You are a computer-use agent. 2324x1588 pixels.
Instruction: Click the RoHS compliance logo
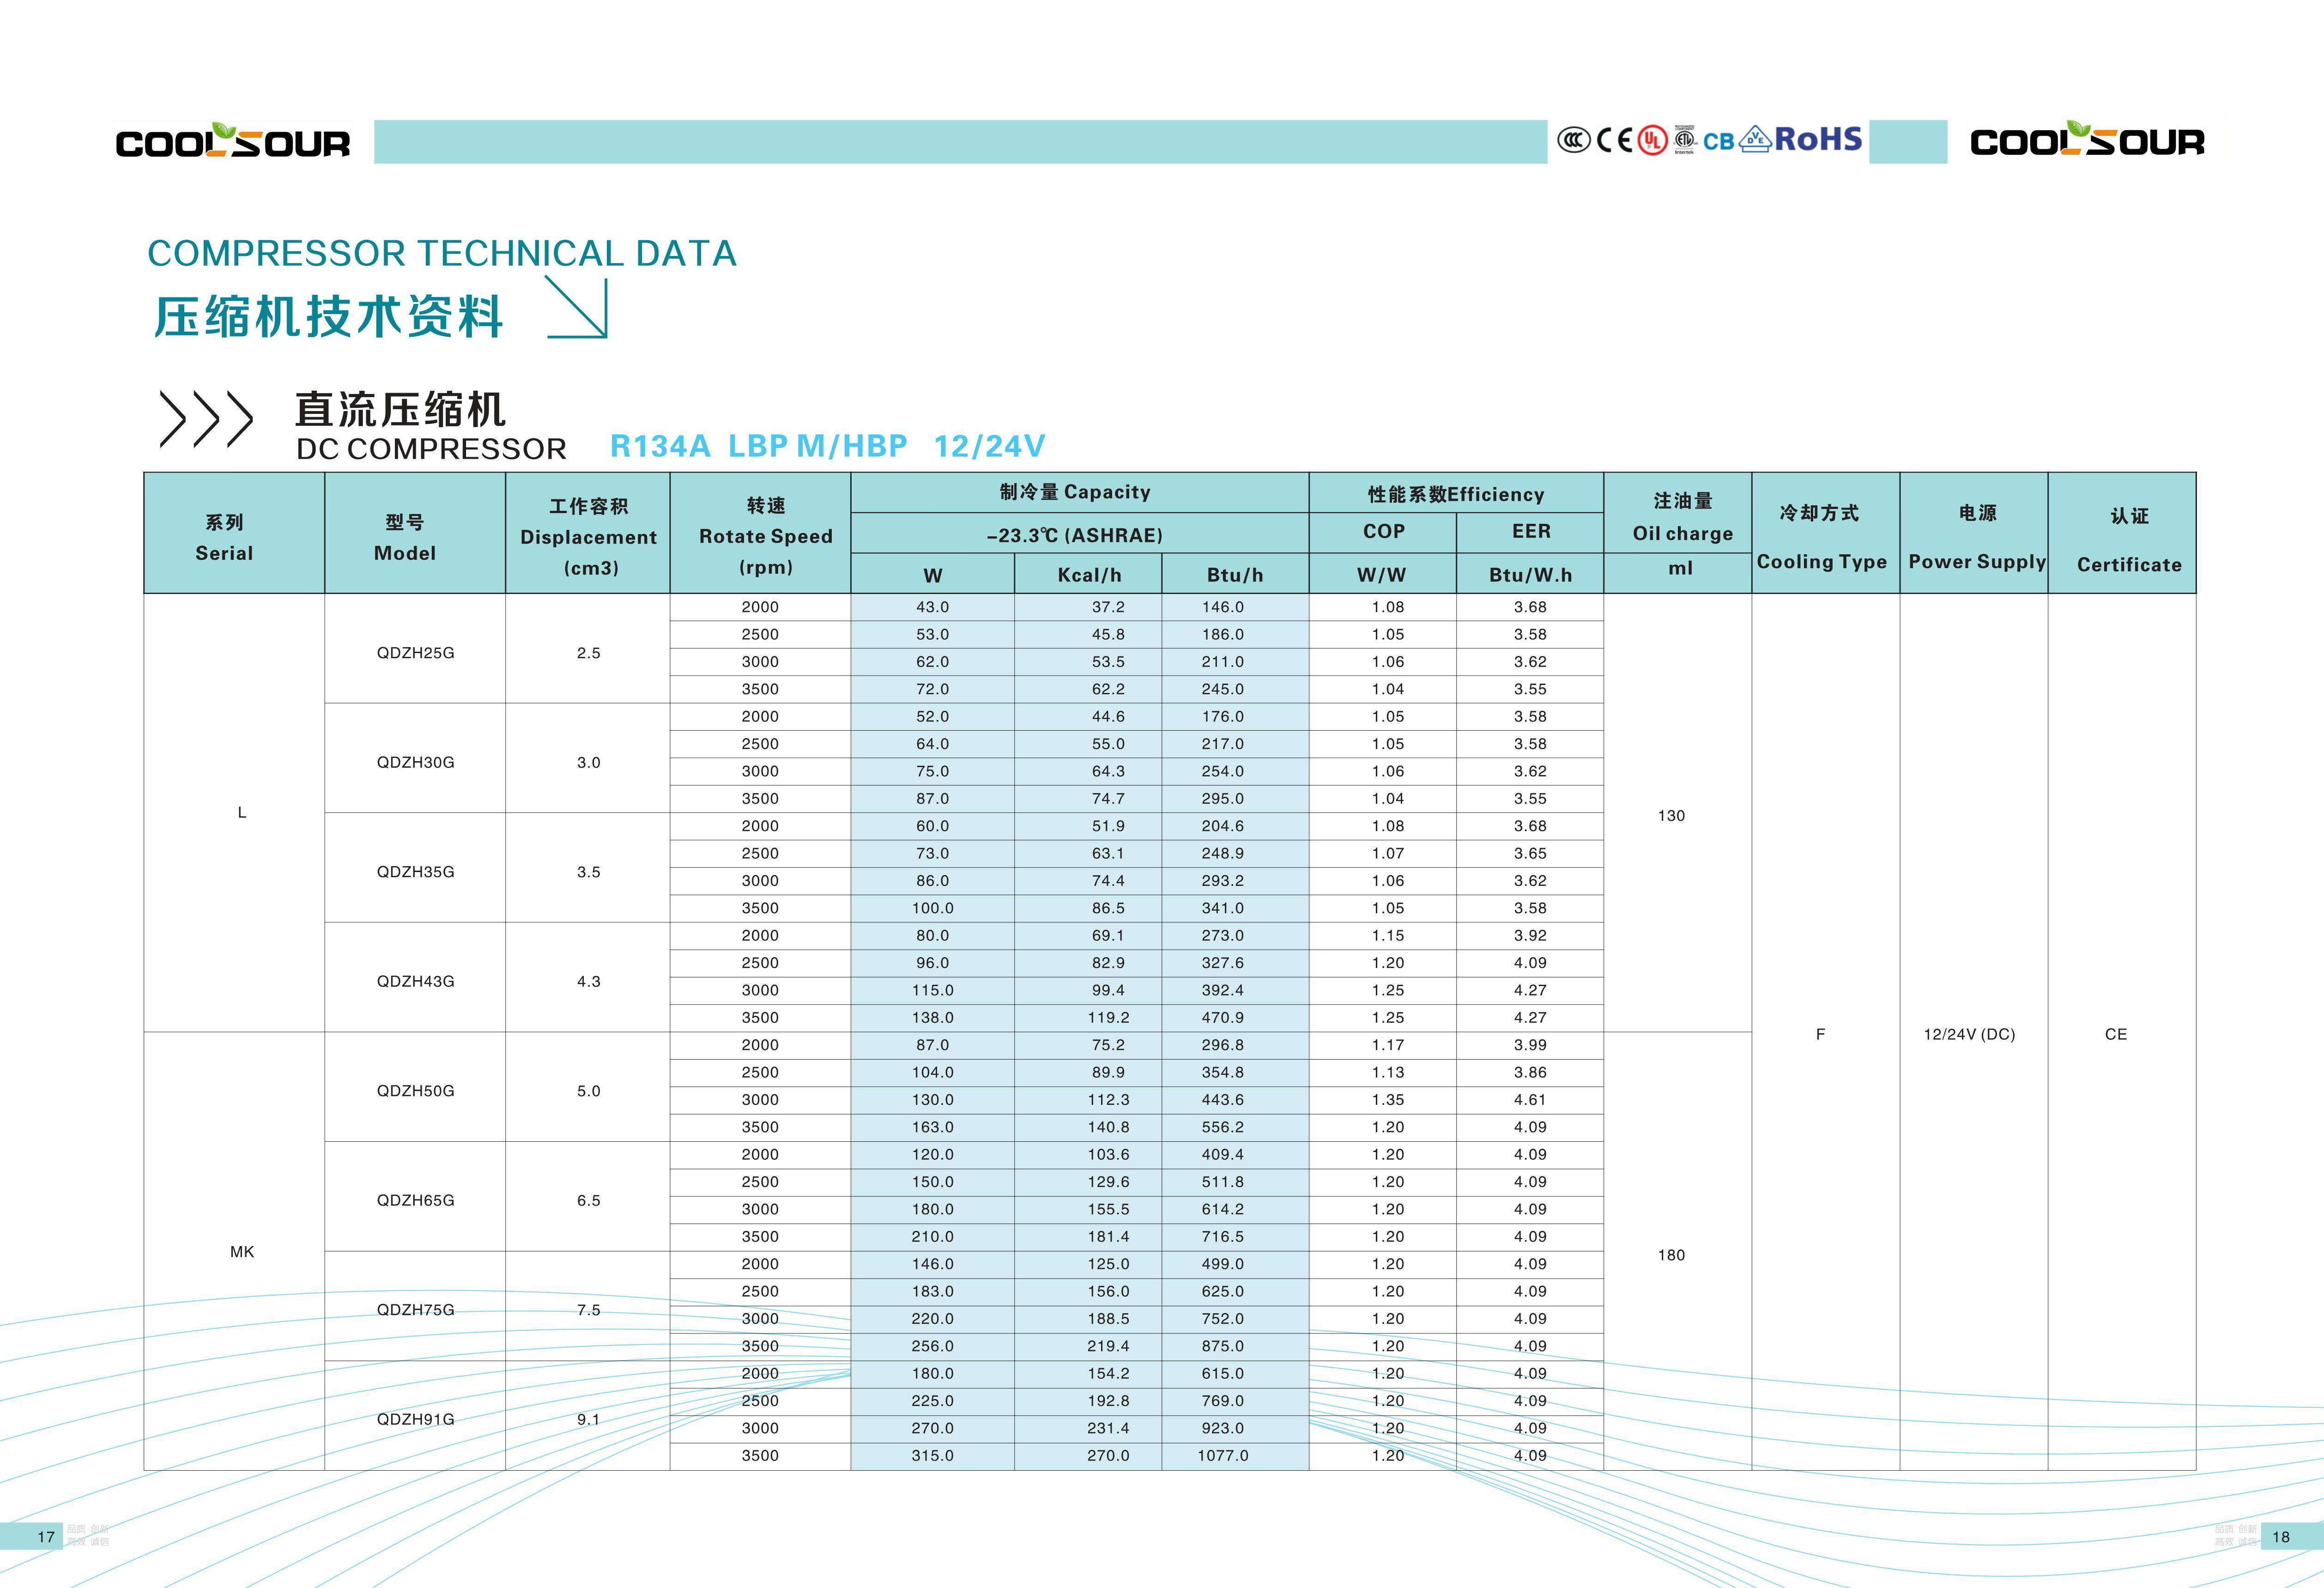pyautogui.click(x=1818, y=139)
